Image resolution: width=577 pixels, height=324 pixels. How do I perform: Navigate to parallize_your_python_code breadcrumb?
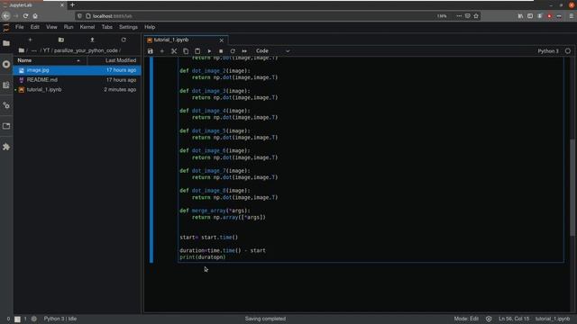pos(86,50)
